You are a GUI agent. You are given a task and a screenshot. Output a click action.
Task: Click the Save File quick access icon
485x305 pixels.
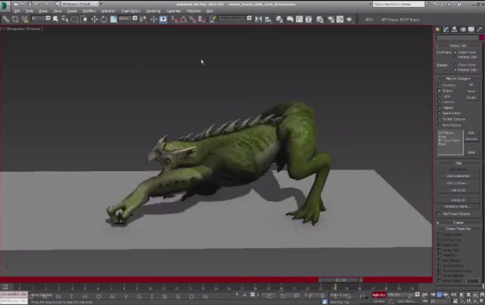[x=30, y=4]
